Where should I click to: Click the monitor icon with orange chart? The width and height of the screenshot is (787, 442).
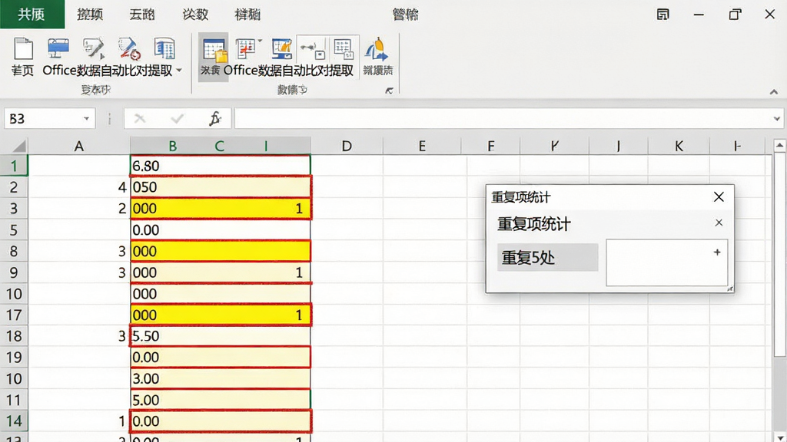[282, 48]
